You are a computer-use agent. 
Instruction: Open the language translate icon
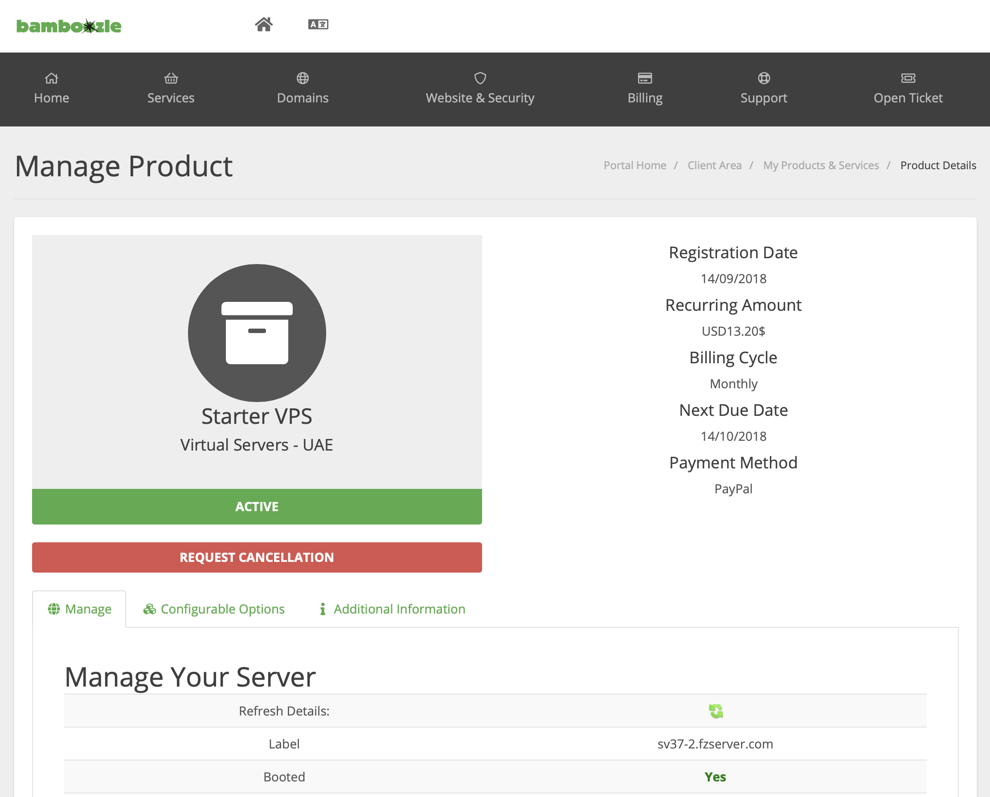[x=319, y=24]
